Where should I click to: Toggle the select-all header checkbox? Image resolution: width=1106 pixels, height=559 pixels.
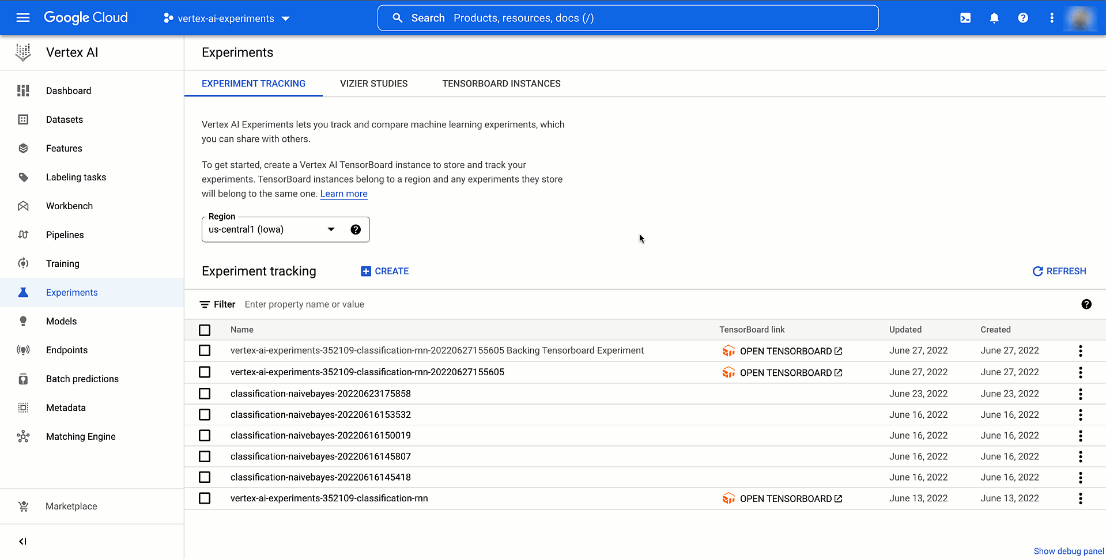click(205, 330)
